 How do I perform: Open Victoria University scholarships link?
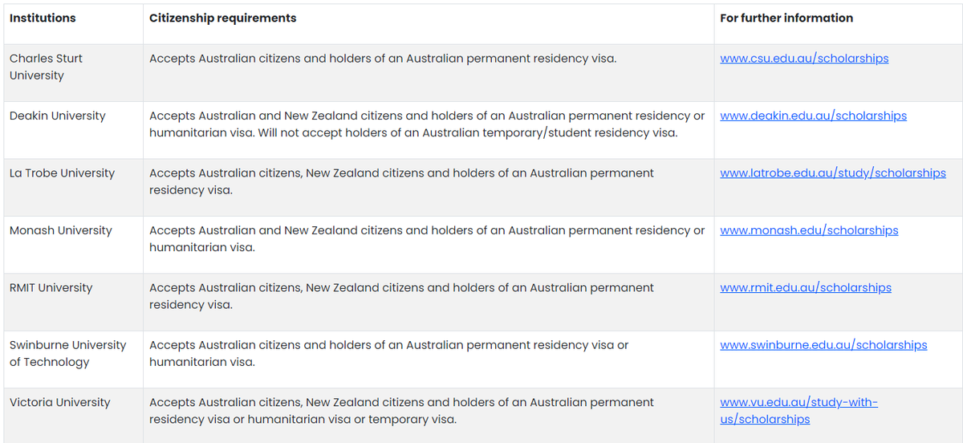(x=798, y=411)
